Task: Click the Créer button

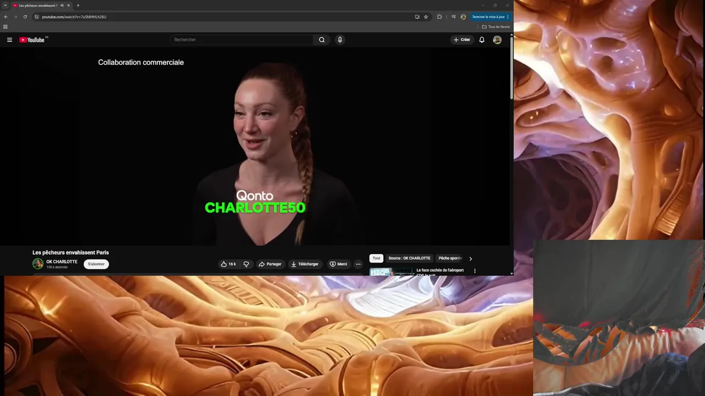Action: (462, 40)
